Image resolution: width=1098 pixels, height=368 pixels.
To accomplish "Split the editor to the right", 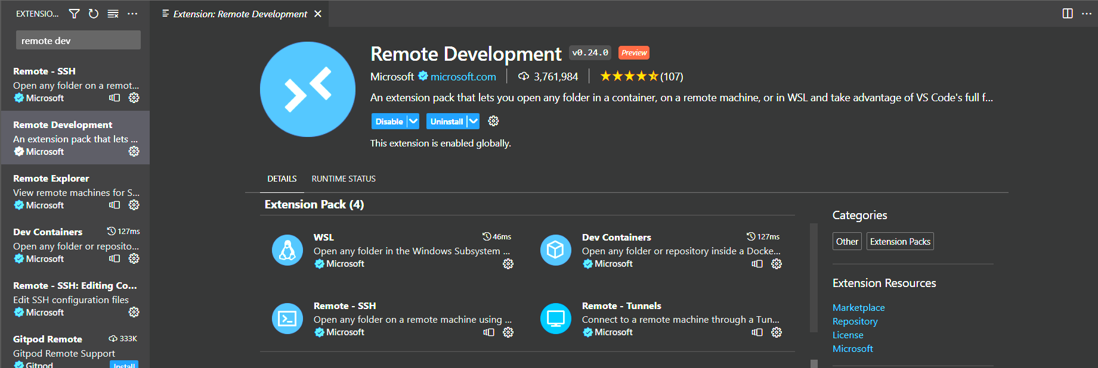I will pyautogui.click(x=1068, y=14).
